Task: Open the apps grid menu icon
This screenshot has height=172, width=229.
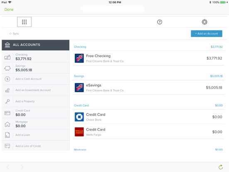Action: click(x=24, y=22)
